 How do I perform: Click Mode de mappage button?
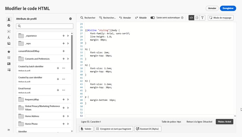[221, 18]
